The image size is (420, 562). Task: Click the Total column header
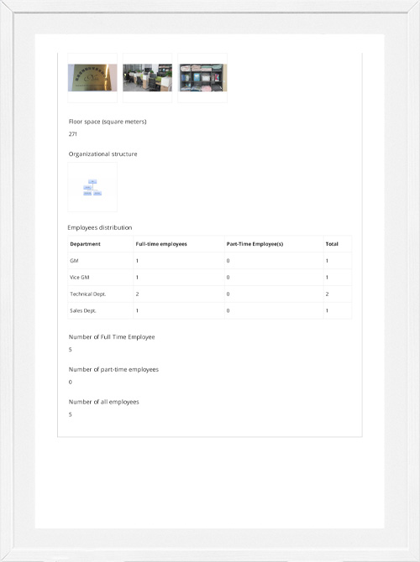(x=332, y=244)
